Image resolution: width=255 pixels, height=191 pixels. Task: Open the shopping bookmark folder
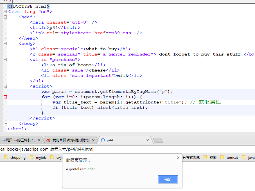[x=15, y=158]
